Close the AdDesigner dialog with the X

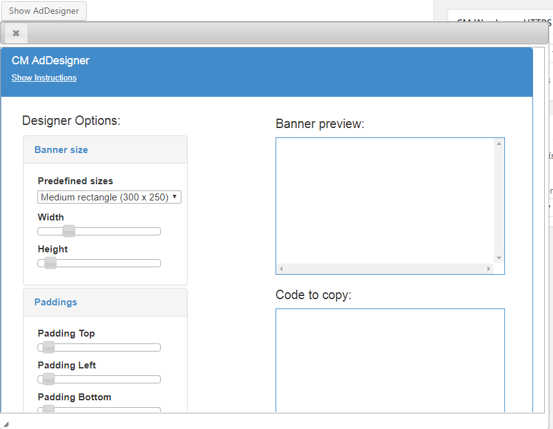[x=16, y=33]
